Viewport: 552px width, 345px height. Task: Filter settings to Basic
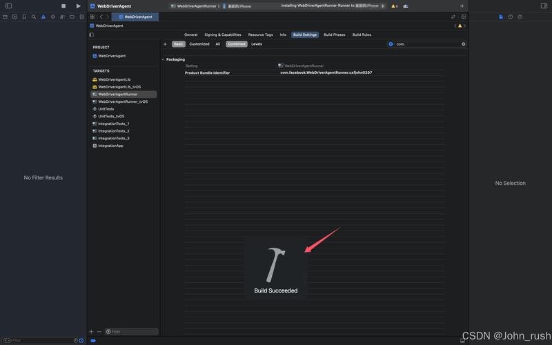(179, 44)
